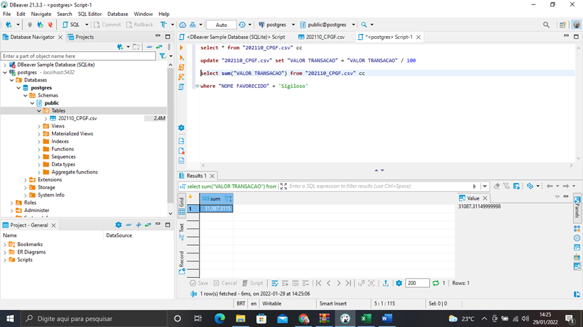The image size is (583, 327).
Task: Open Word from the taskbar
Action: pyautogui.click(x=387, y=318)
